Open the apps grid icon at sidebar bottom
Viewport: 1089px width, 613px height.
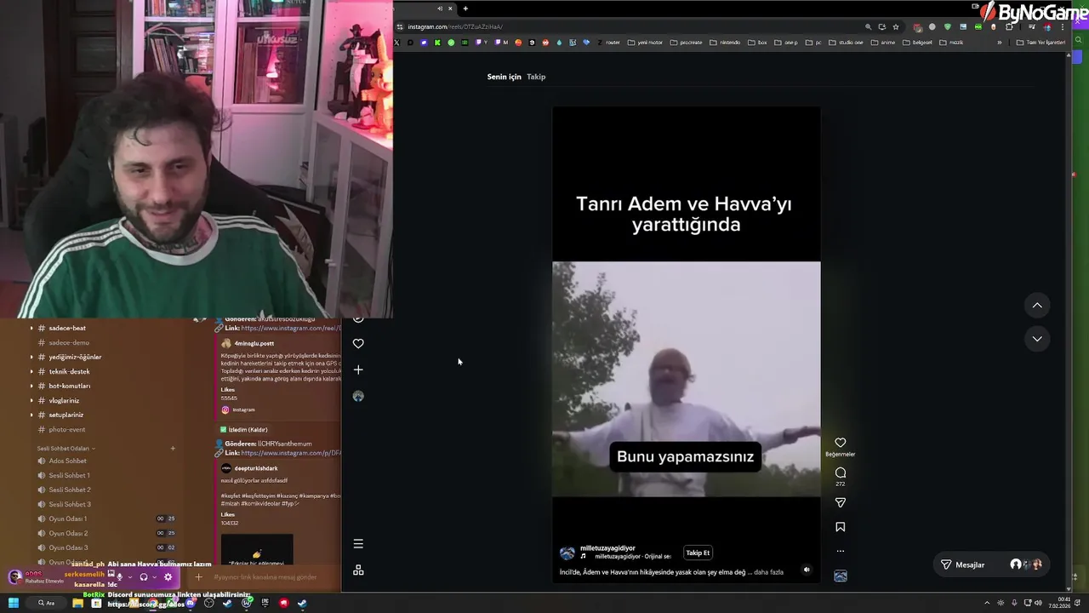tap(358, 570)
